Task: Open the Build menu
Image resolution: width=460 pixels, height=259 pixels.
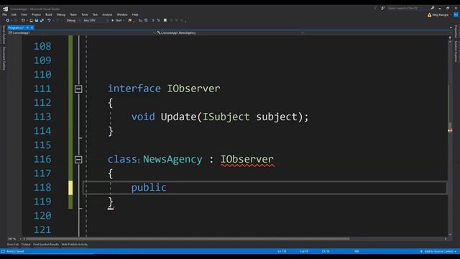Action: [49, 14]
